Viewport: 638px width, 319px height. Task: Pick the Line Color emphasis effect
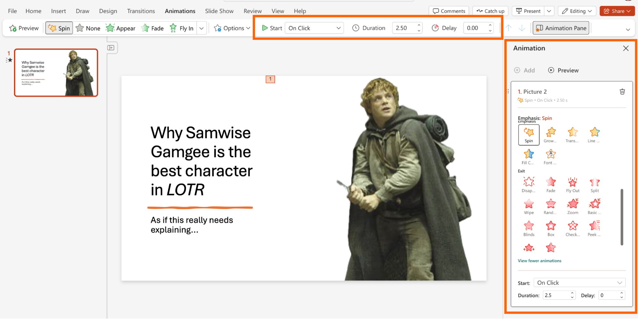(x=594, y=135)
